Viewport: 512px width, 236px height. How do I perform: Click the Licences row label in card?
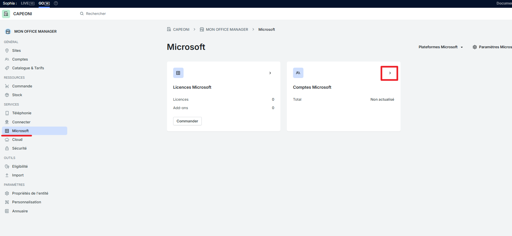click(181, 99)
